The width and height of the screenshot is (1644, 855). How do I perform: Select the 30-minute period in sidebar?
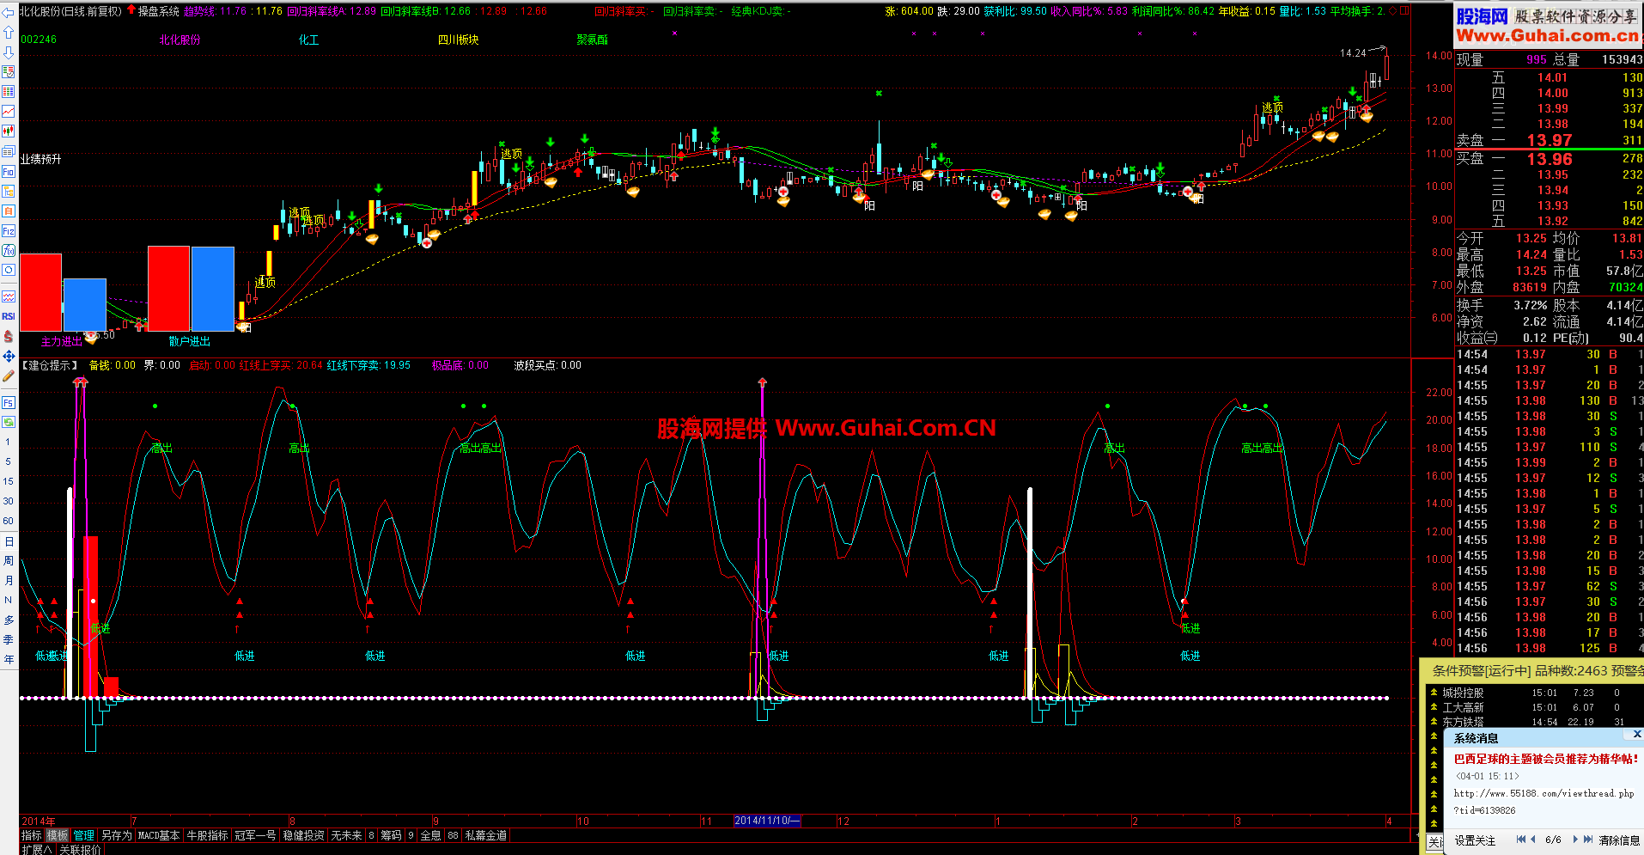(x=9, y=501)
